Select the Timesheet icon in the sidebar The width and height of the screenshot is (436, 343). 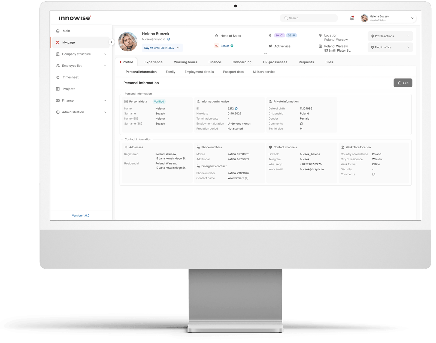point(58,77)
